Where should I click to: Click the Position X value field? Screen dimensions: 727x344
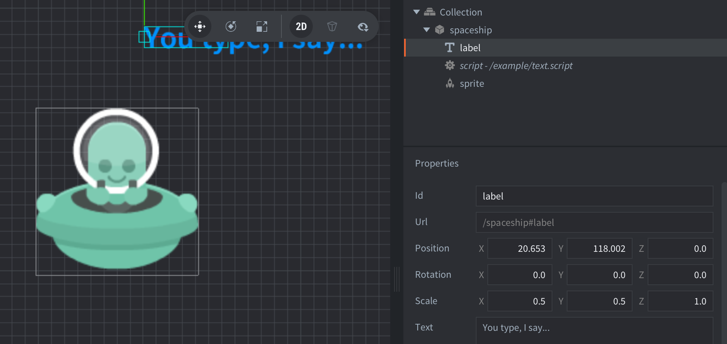point(520,248)
